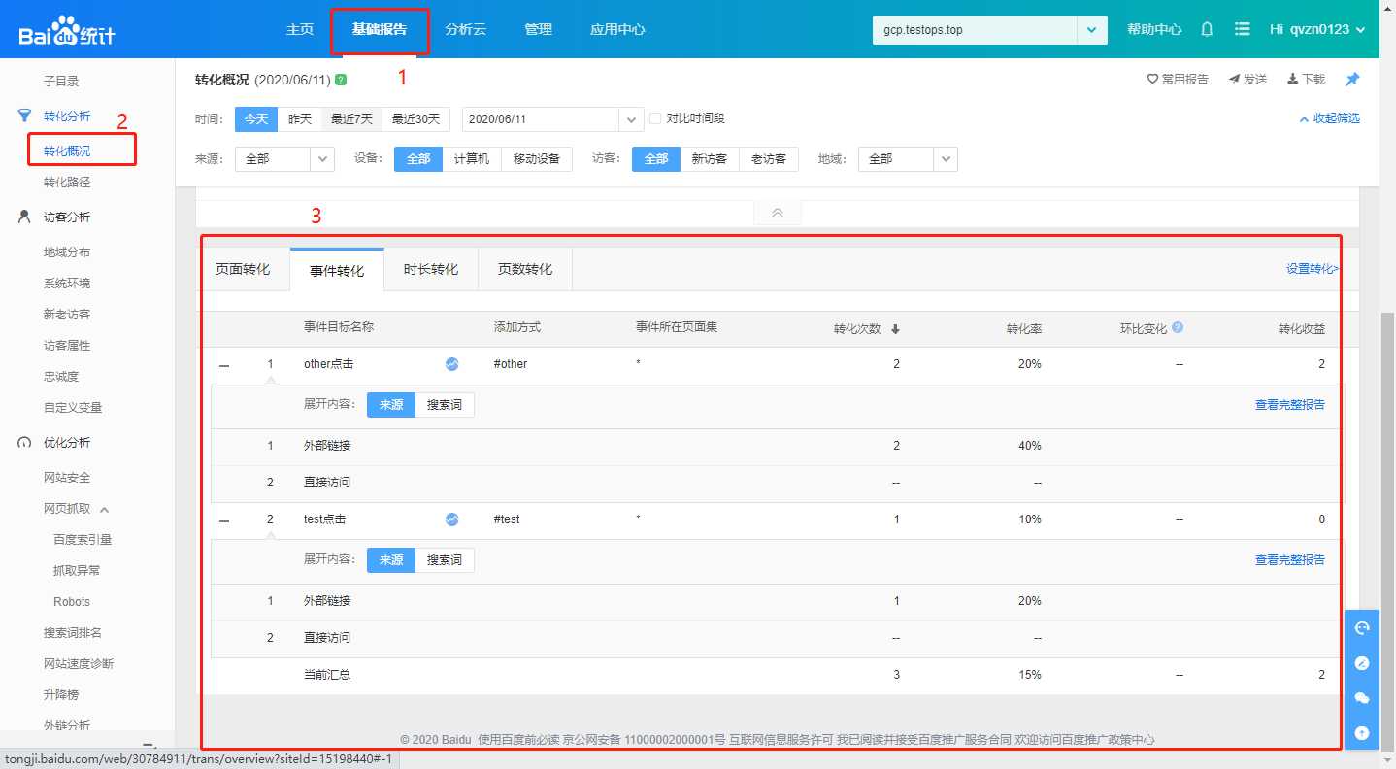Open the 分析云 nav tab
Image resolution: width=1396 pixels, height=769 pixels.
[465, 29]
